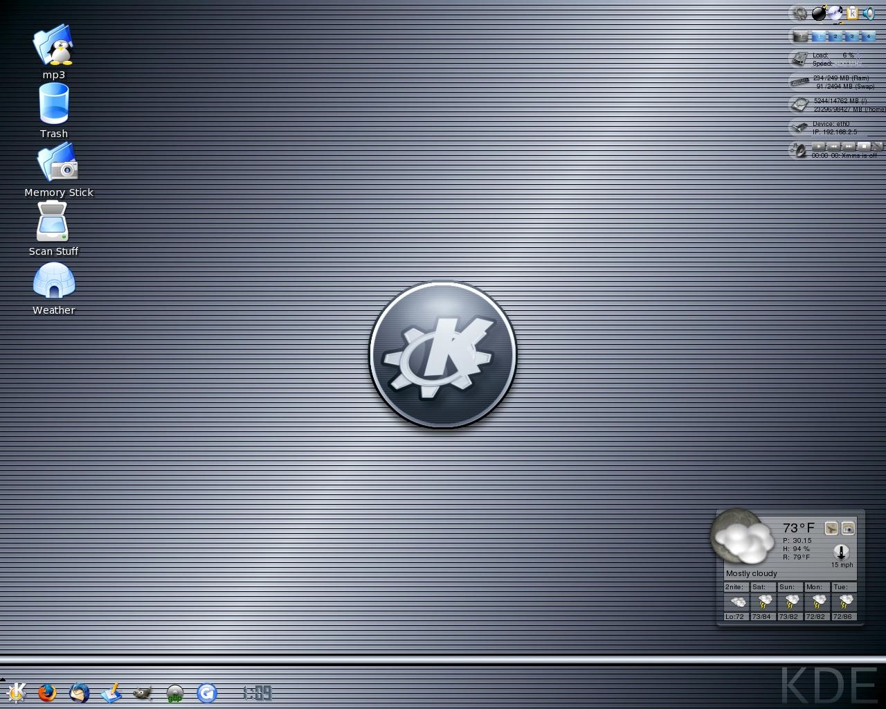Click the '72/86' Tuesday temperature

842,617
